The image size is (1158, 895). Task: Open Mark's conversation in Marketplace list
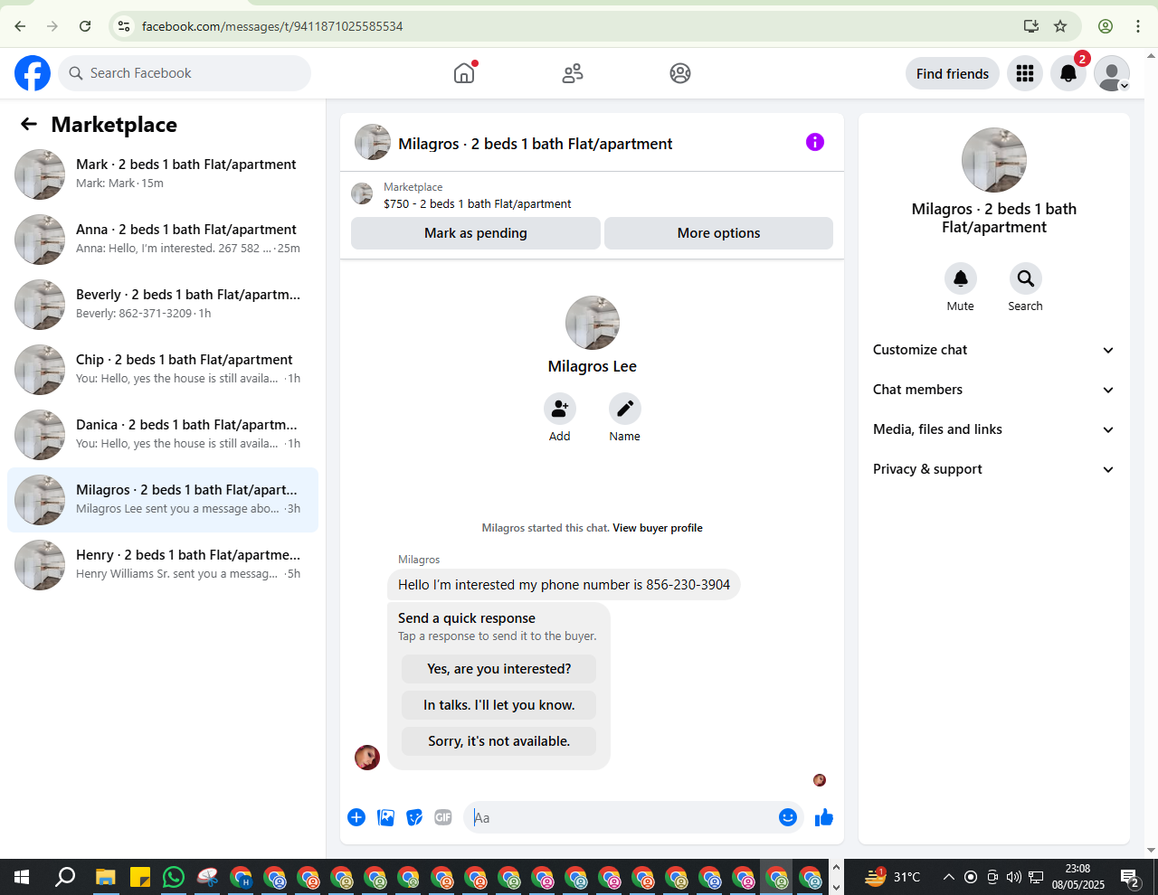point(163,174)
